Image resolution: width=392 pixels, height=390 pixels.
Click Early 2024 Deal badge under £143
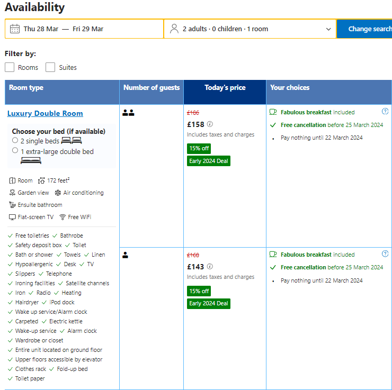(209, 304)
